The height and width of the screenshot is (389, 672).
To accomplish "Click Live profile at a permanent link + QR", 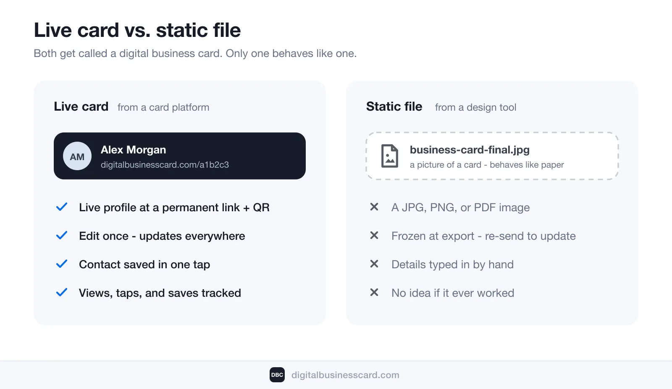I will coord(174,207).
